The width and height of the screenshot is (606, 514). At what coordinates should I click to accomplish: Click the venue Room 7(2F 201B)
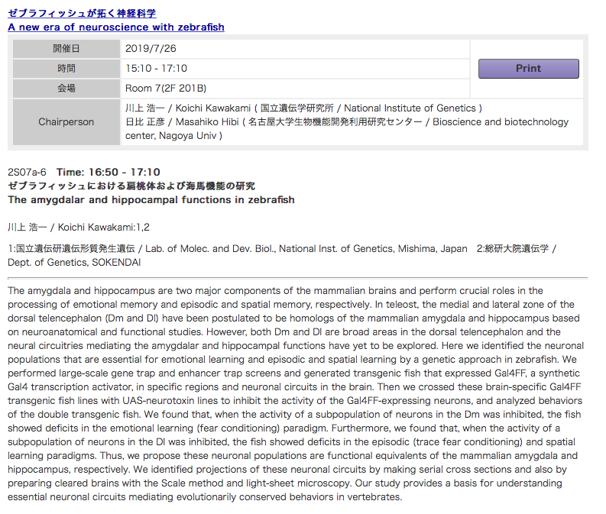click(x=166, y=89)
